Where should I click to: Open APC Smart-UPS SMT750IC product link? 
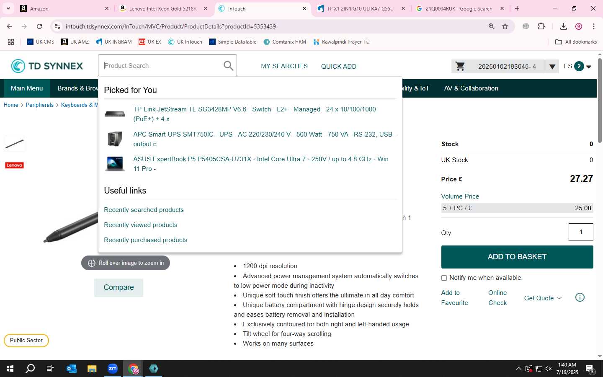coord(265,139)
